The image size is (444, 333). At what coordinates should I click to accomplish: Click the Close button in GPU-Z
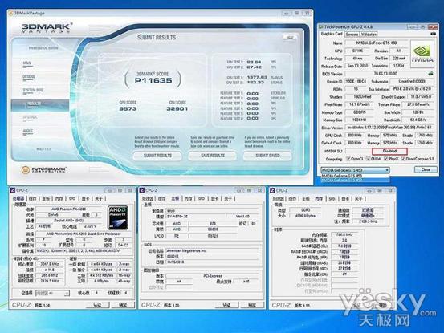coord(426,169)
